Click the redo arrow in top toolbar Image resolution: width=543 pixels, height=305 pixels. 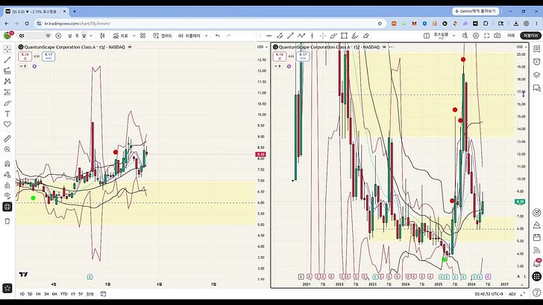(228, 36)
